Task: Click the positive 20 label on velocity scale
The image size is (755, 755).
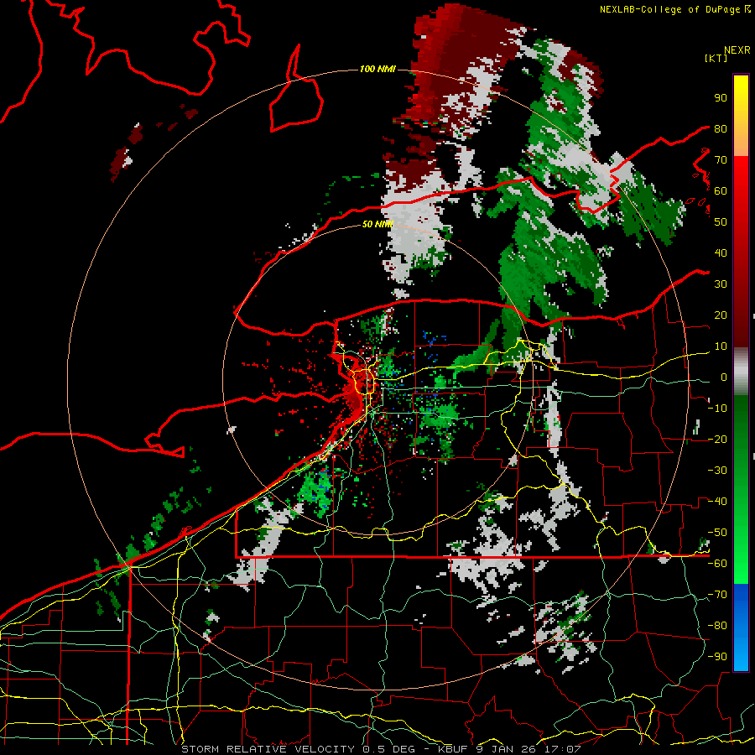Action: tap(721, 315)
